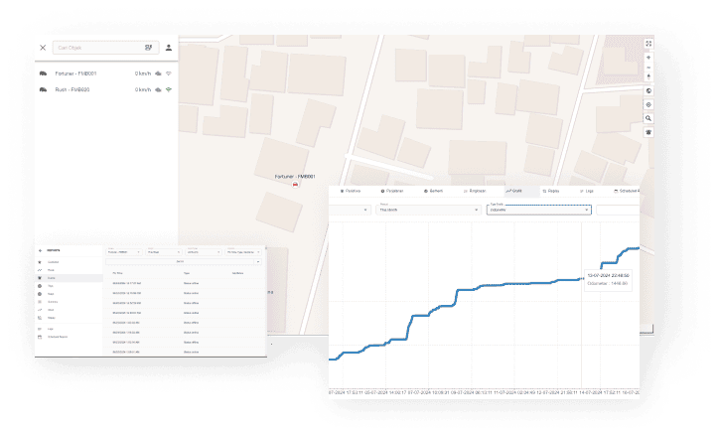Click the Wi-Fi signal icon for Rush - FMB920
Viewport: 719px width, 434px height.
point(169,90)
